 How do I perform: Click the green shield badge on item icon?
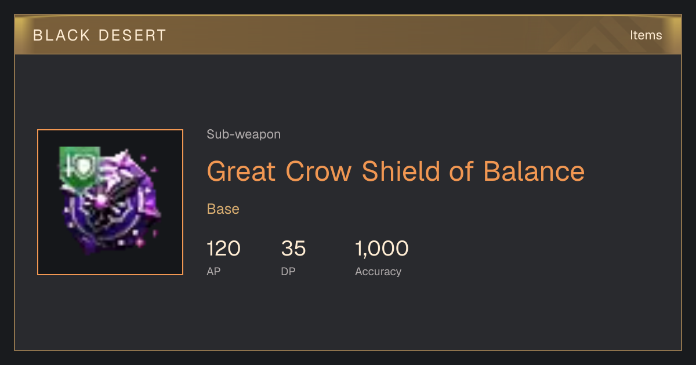click(x=79, y=167)
